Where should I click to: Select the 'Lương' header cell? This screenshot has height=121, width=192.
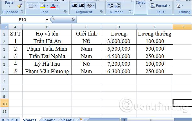click(119, 33)
